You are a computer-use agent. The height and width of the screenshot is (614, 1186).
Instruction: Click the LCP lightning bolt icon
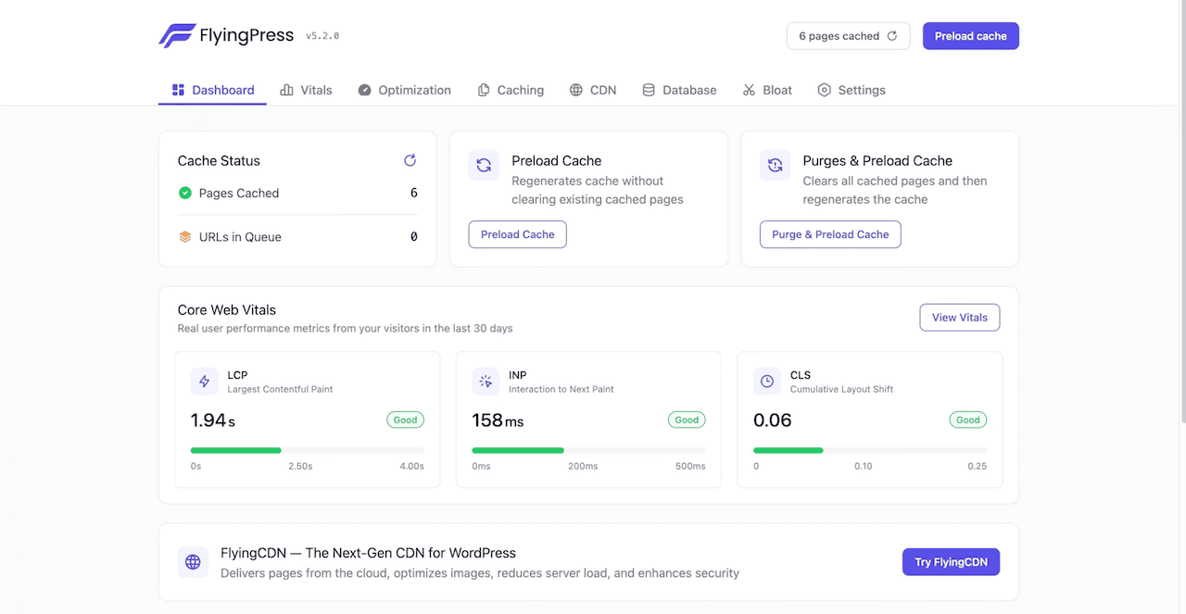pyautogui.click(x=205, y=381)
